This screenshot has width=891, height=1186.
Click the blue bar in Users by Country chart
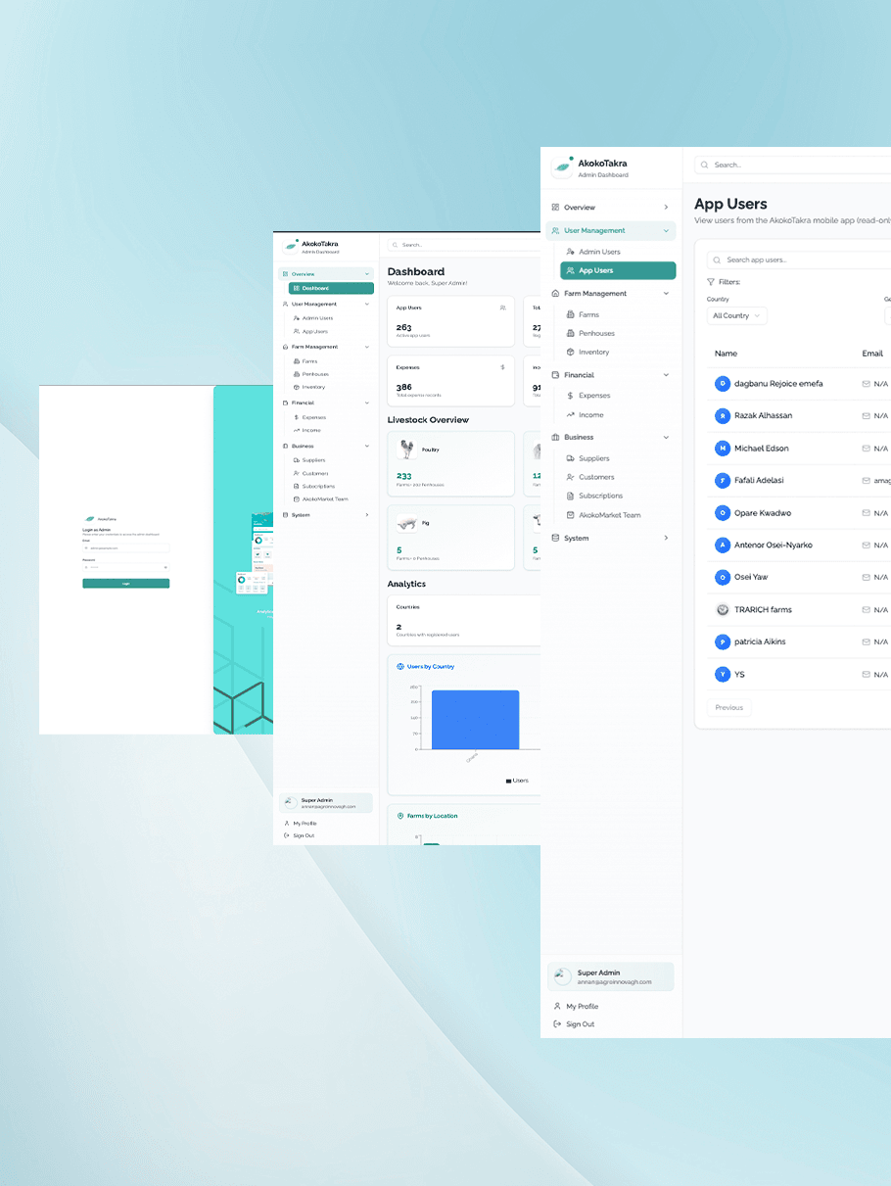point(475,719)
